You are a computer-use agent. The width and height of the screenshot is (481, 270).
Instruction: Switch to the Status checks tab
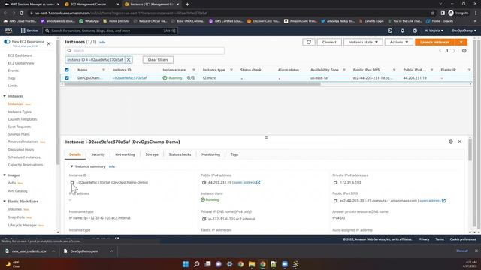tap(180, 154)
